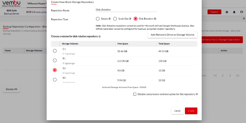Open the notifications bell icon
Viewport: 246px width, 123px height.
(234, 12)
